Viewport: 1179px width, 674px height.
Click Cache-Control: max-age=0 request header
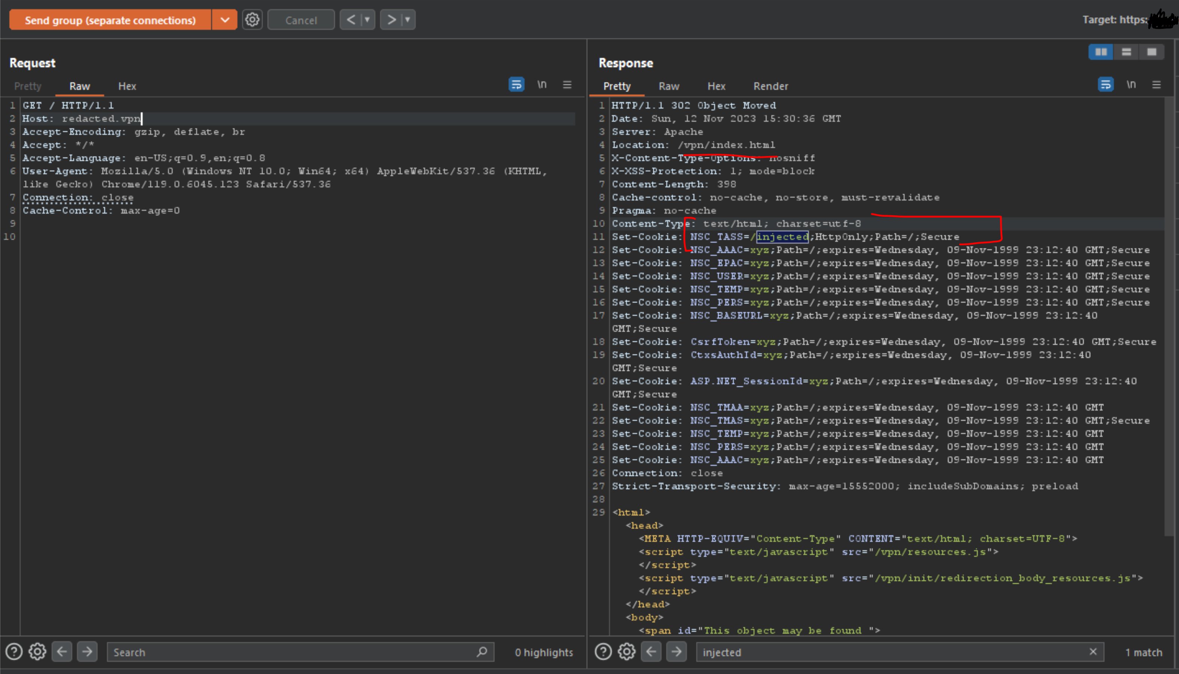(101, 211)
